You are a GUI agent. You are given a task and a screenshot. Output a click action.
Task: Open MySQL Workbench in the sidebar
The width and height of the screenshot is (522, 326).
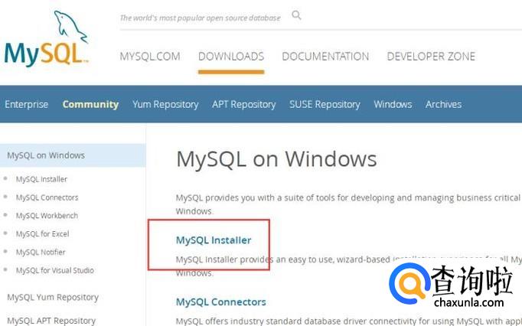(x=47, y=216)
